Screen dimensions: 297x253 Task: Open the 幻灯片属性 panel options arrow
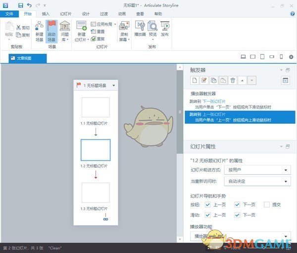click(x=281, y=146)
